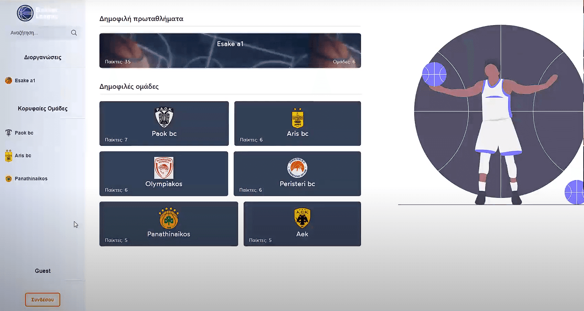Viewport: 584px width, 311px height.
Task: Click the Δημοφιλείς ομάδες heading
Action: pyautogui.click(x=129, y=86)
